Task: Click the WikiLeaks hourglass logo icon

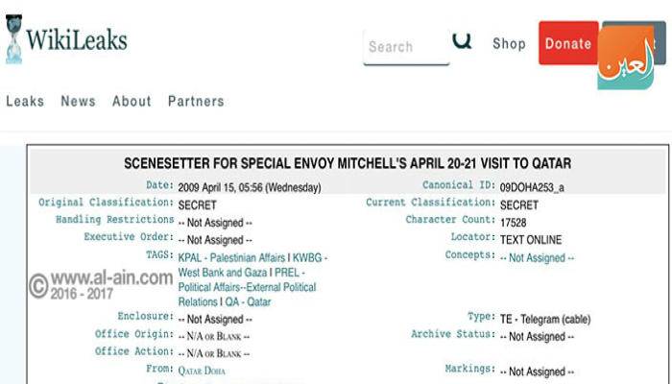Action: (13, 39)
